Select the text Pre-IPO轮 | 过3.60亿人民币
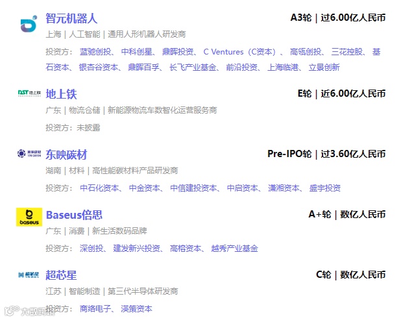The height and width of the screenshot is (320, 414). [326, 154]
